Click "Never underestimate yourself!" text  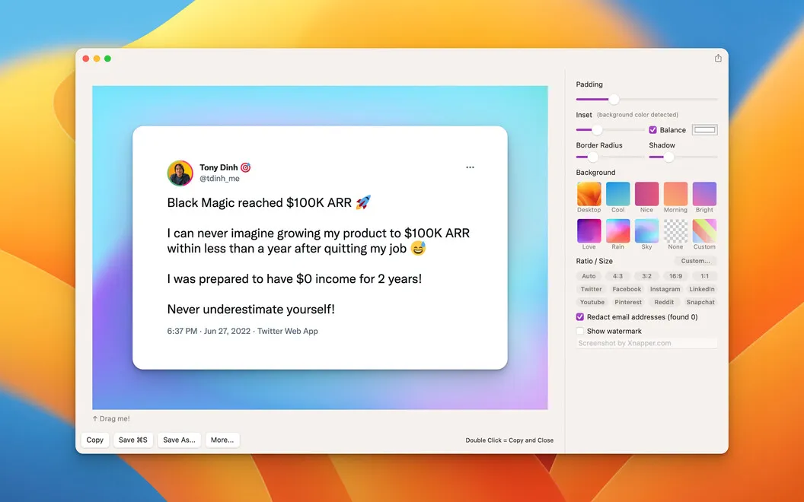pyautogui.click(x=250, y=310)
